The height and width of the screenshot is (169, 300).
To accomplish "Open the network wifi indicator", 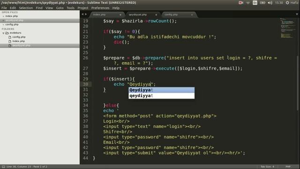I will [248, 3].
